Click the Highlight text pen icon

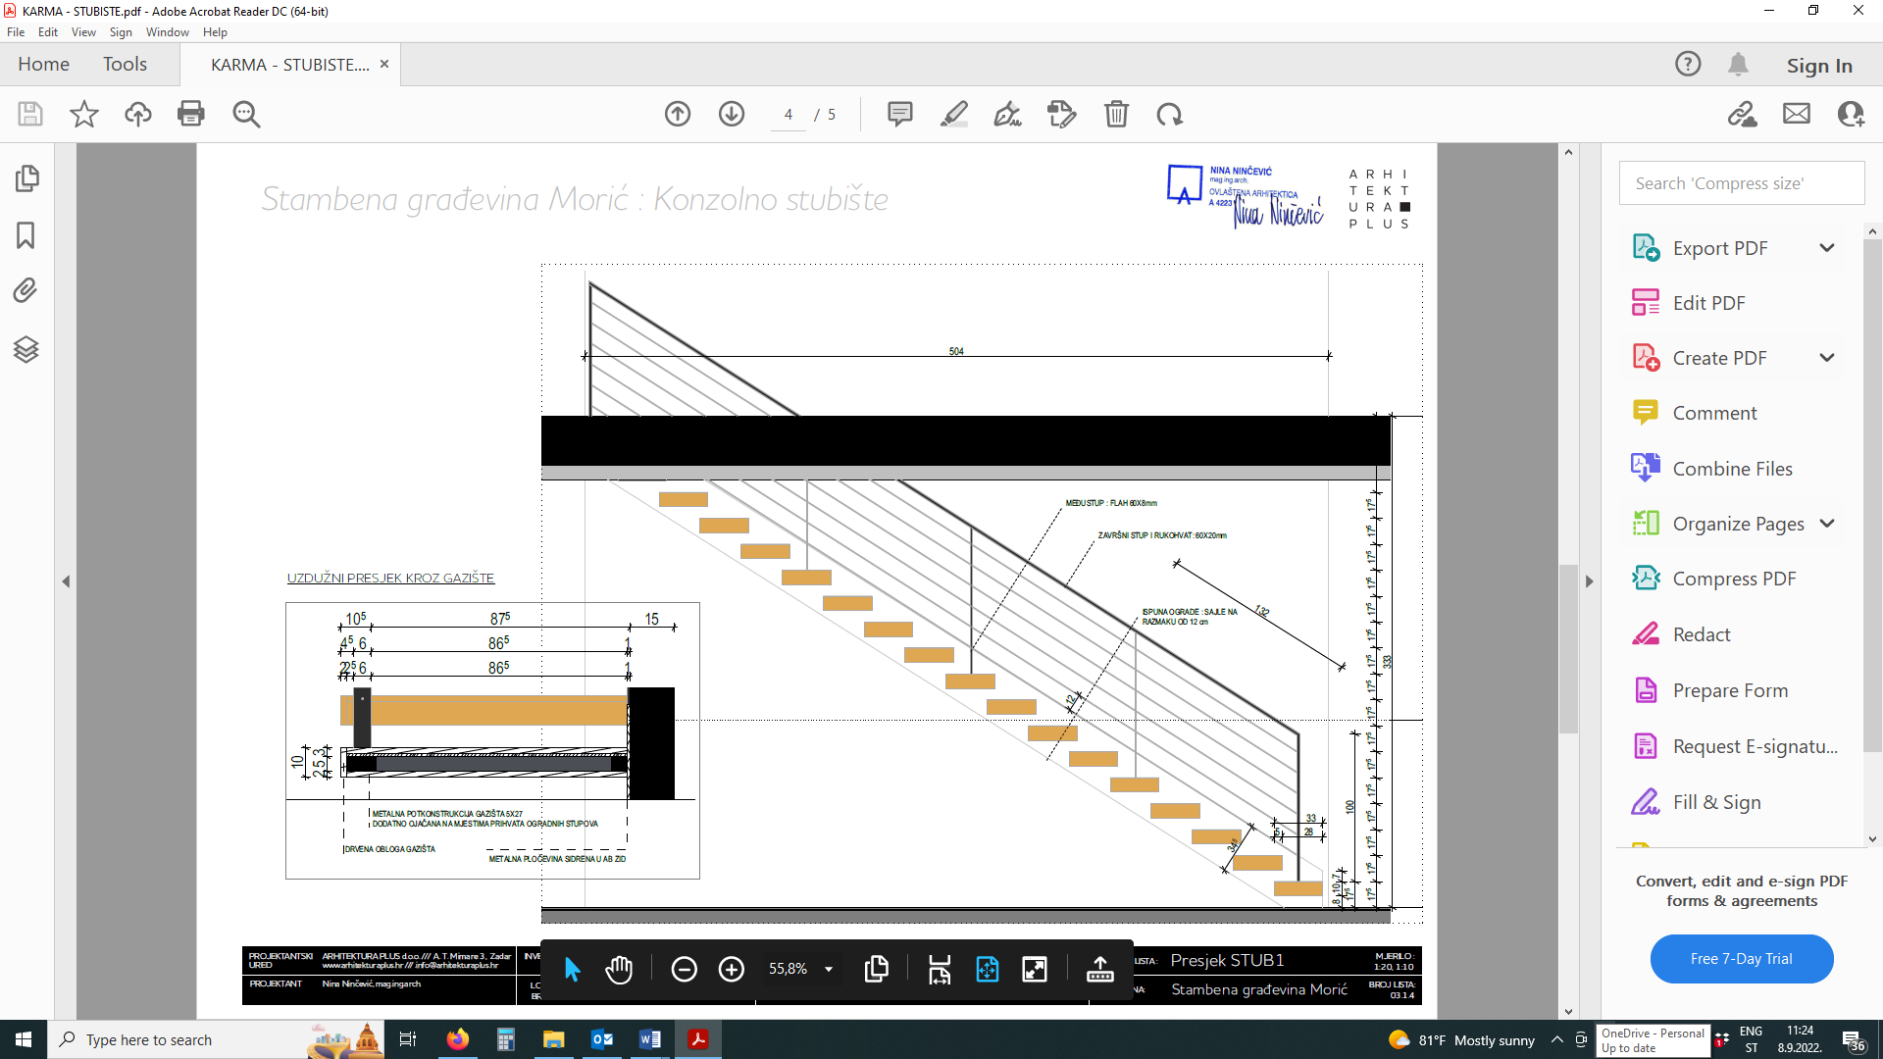pos(953,114)
